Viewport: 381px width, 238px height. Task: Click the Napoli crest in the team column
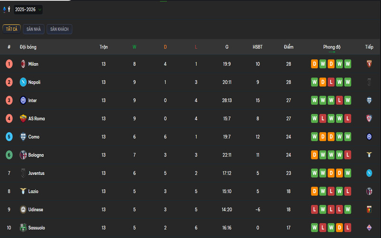[x=22, y=82]
